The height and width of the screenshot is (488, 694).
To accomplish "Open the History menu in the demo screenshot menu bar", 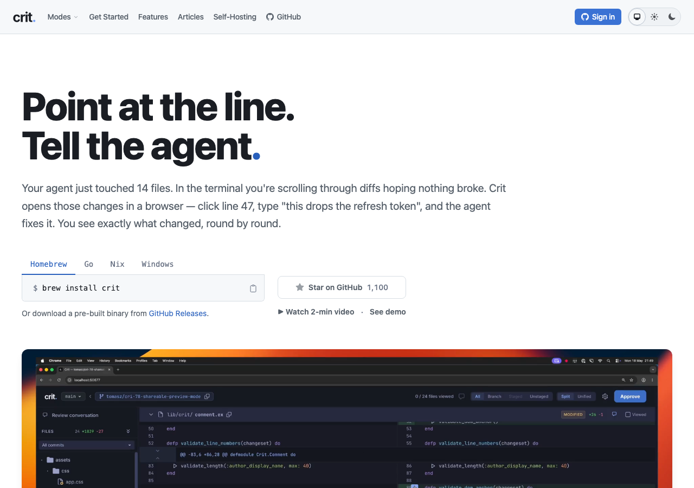I will [105, 361].
